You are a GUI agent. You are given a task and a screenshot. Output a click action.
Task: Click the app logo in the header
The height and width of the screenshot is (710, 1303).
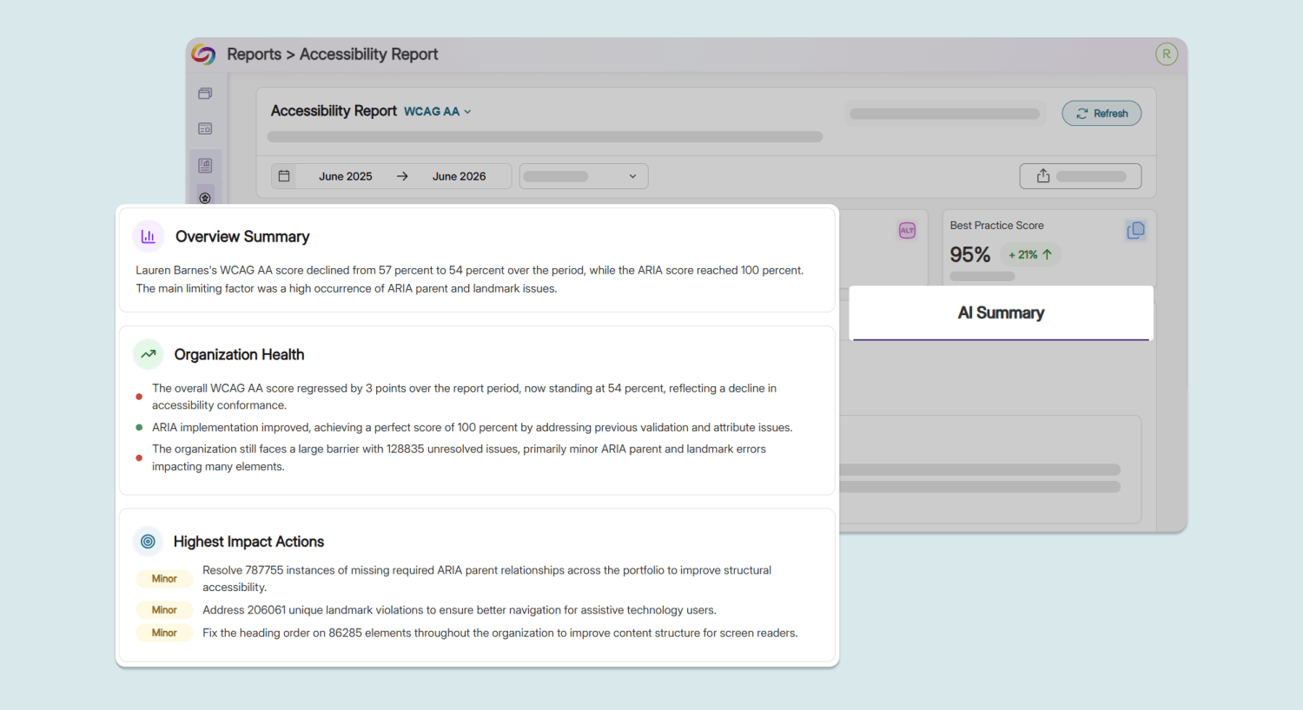click(x=203, y=55)
